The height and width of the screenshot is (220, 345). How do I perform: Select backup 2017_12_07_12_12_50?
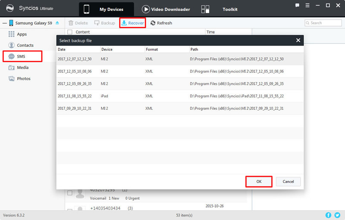180,59
